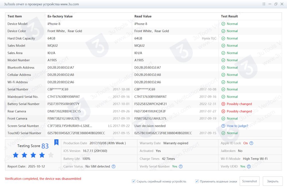
Task: Click the Jailbroken 'No' value
Action: click(x=240, y=151)
